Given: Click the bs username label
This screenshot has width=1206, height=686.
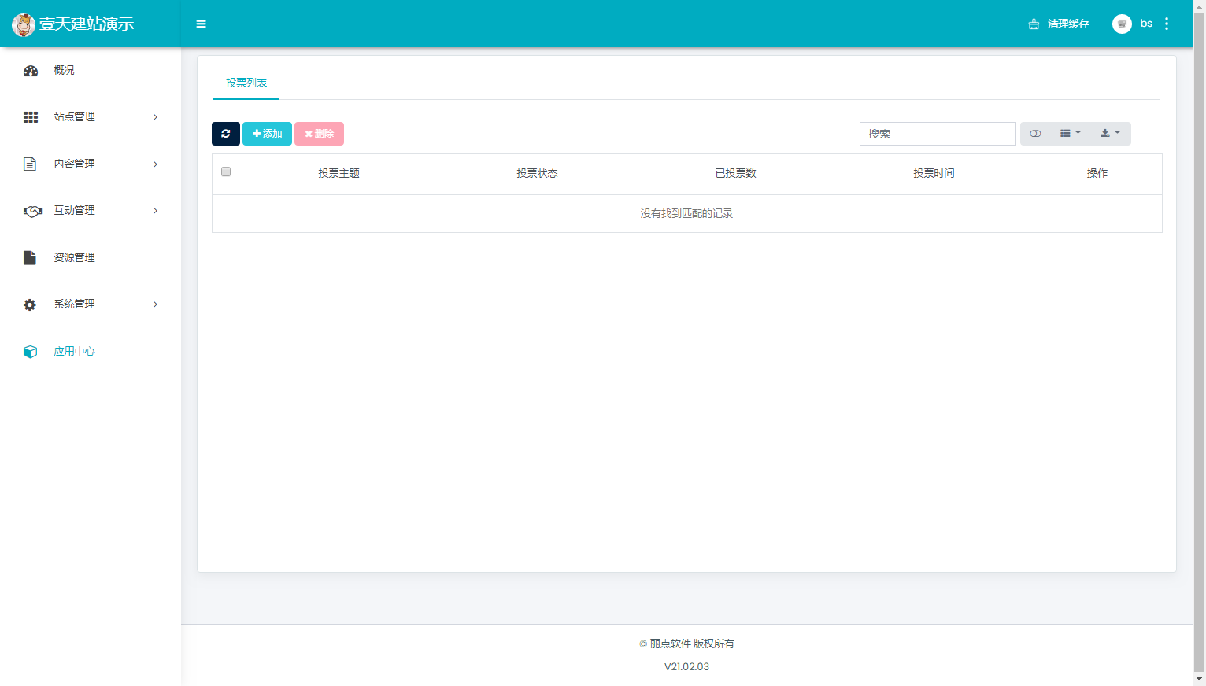Looking at the screenshot, I should (1146, 24).
